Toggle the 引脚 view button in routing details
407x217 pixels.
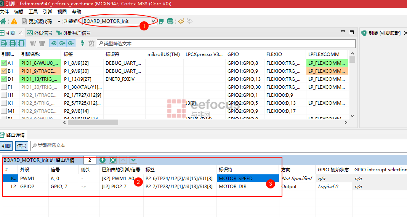[6, 146]
